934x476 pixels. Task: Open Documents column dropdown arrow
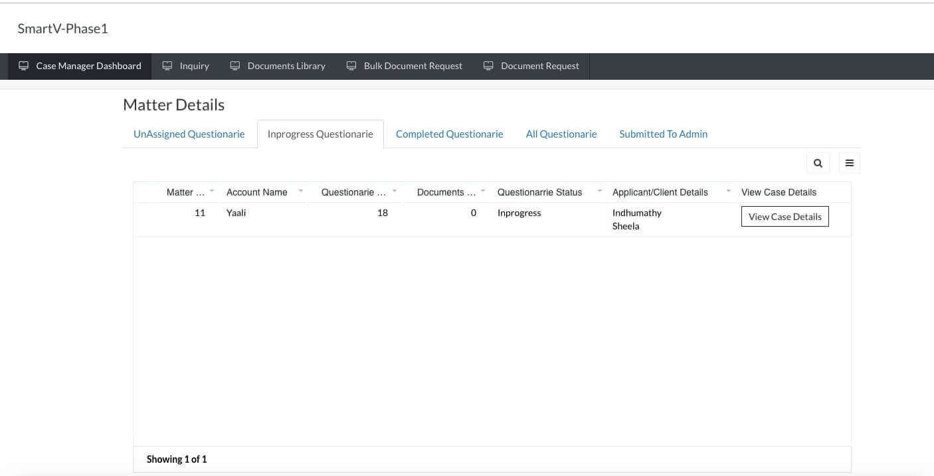(483, 191)
